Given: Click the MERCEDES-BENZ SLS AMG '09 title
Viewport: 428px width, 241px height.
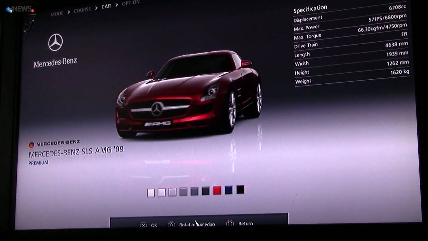Looking at the screenshot, I should pyautogui.click(x=76, y=152).
